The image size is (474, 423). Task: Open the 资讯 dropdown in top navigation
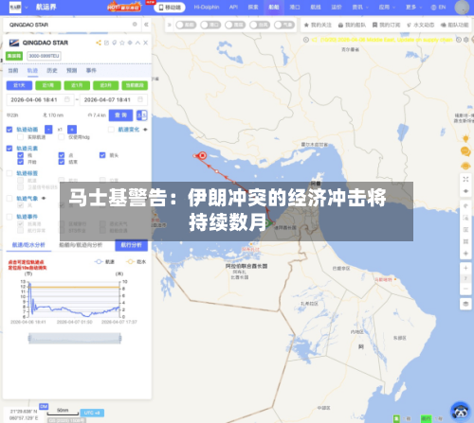[360, 7]
